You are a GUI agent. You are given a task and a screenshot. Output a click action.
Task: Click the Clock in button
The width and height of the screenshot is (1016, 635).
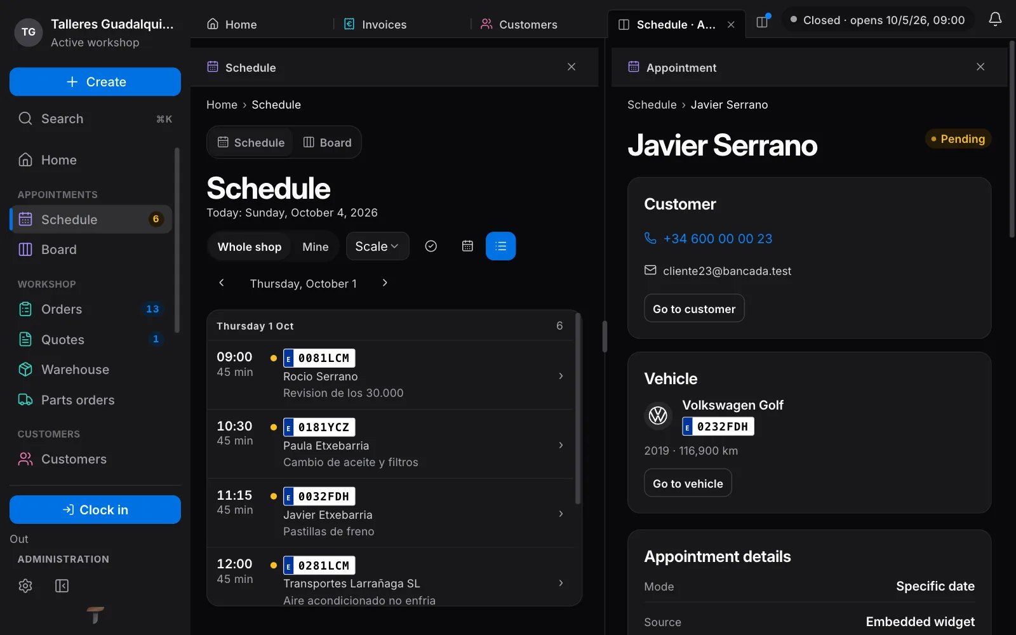(95, 510)
